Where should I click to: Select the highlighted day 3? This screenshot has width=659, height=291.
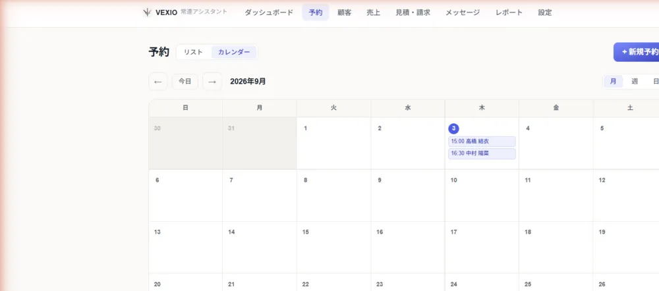tap(454, 128)
